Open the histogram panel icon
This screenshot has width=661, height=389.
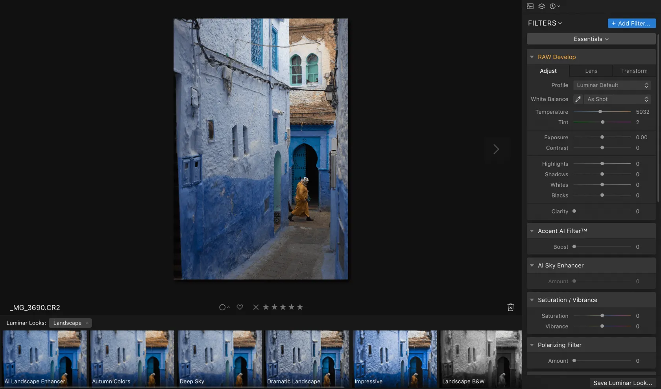click(530, 6)
